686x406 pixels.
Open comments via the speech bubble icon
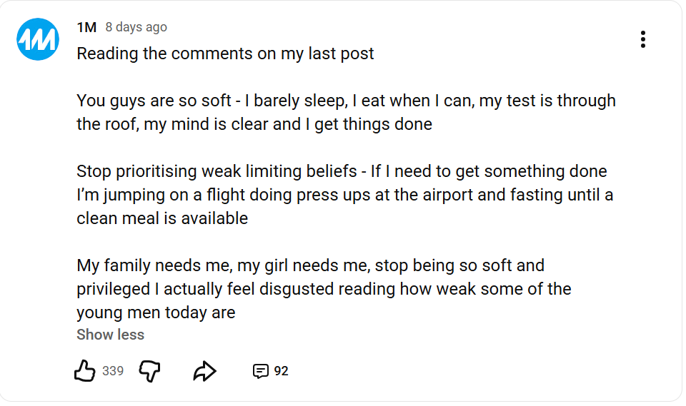(x=261, y=371)
